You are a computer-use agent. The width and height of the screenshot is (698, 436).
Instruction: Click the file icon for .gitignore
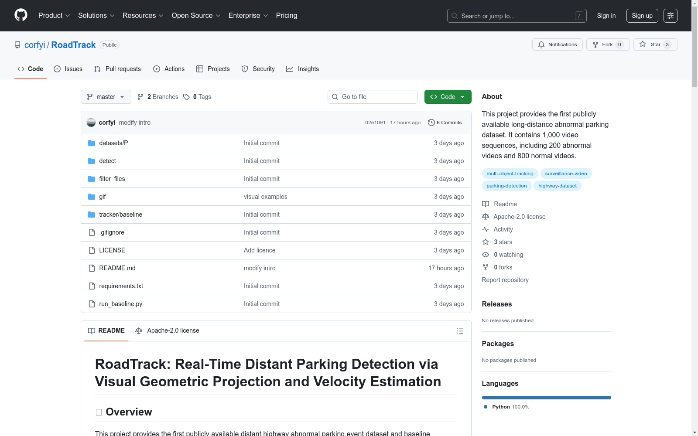click(92, 232)
